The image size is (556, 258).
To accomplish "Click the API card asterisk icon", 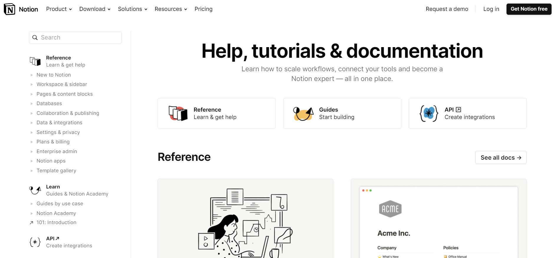I will pyautogui.click(x=429, y=113).
